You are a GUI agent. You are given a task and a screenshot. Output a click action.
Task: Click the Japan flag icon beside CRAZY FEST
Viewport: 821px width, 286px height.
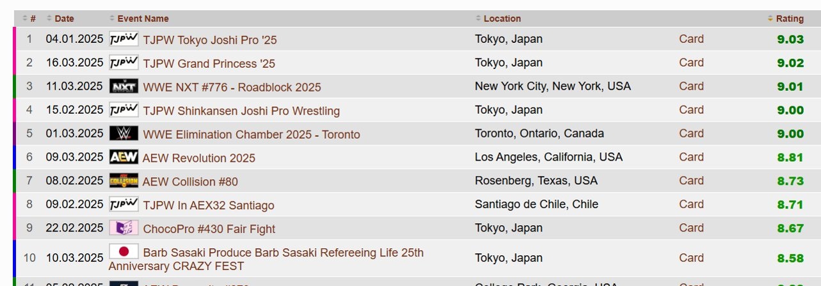coord(124,252)
